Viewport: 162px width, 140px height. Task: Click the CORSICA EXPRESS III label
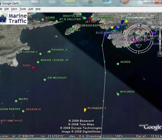[x=94, y=25]
